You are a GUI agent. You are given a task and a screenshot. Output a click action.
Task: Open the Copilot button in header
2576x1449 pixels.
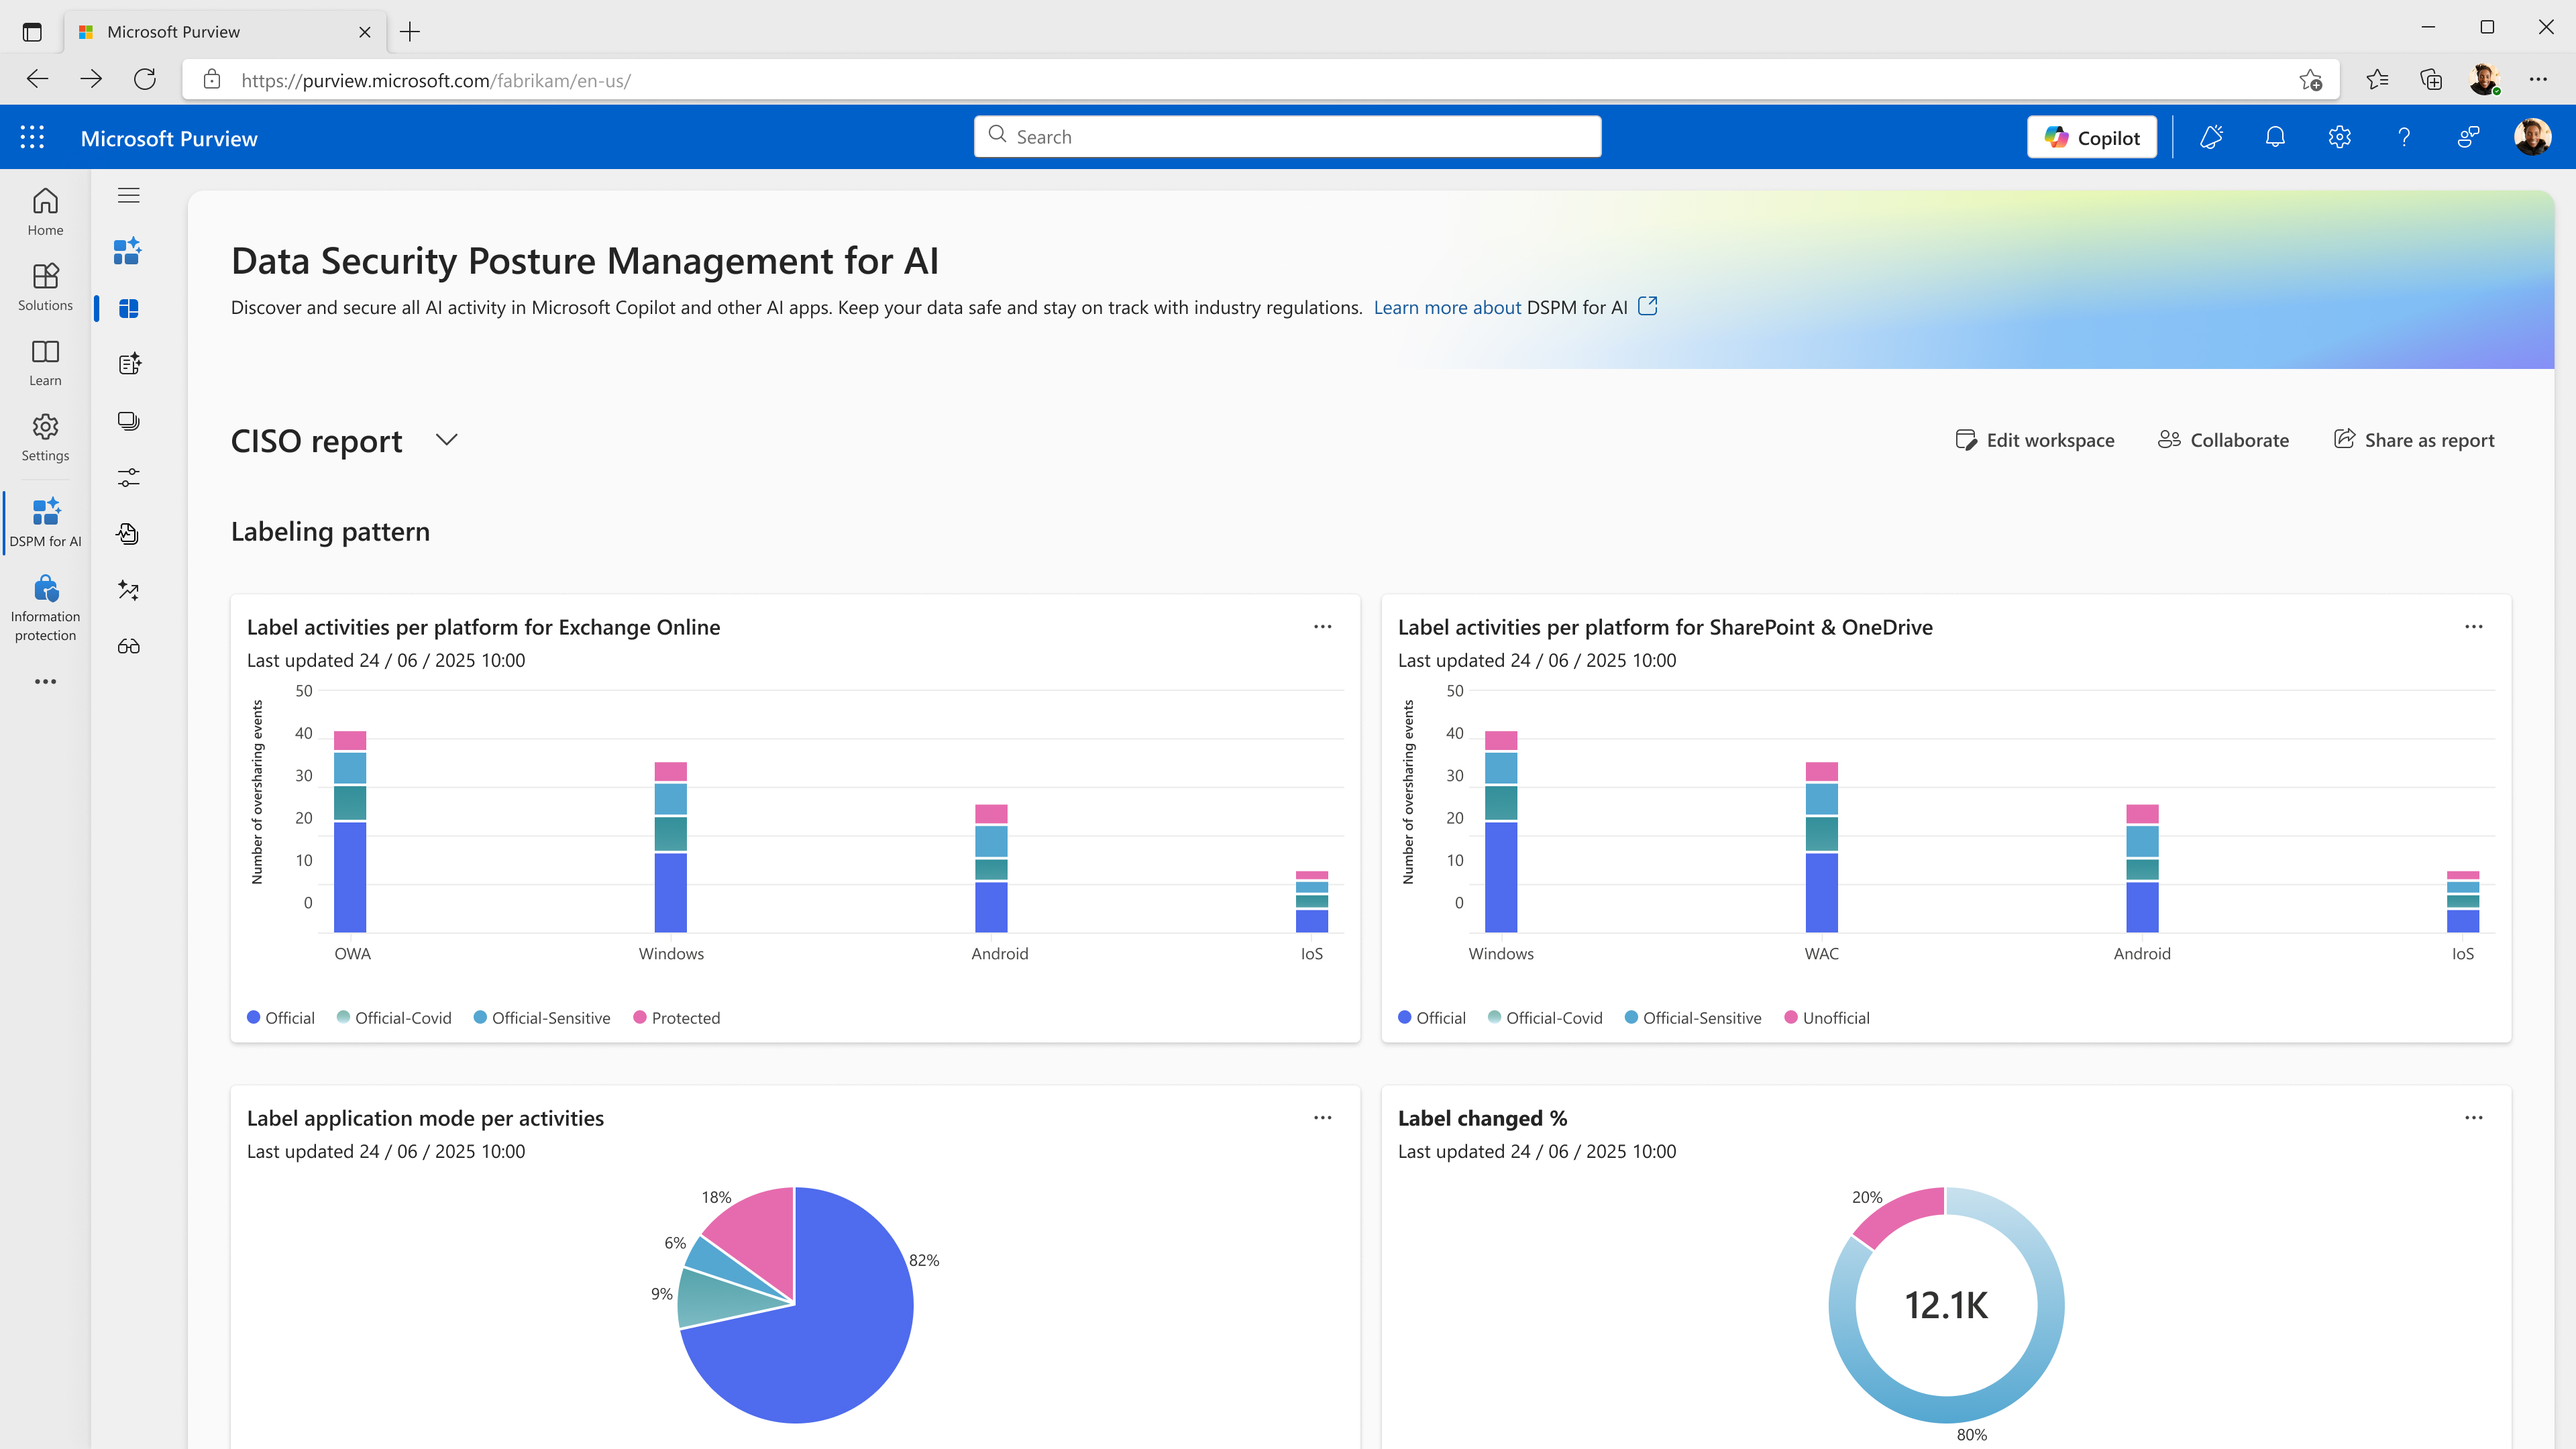[x=2092, y=137]
